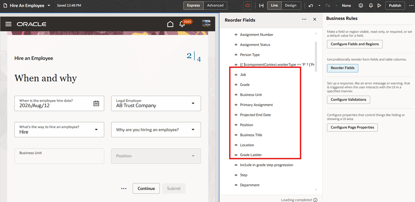The height and width of the screenshot is (202, 415).
Task: Expand Why are you hiring dropdown
Action: (193, 130)
